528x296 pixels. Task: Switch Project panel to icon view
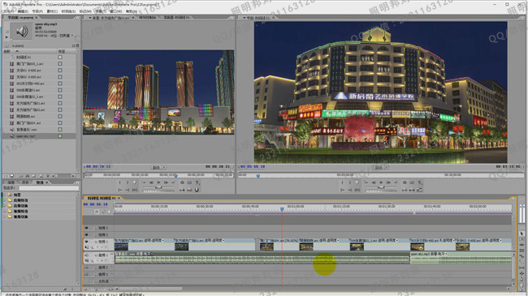tap(12, 176)
